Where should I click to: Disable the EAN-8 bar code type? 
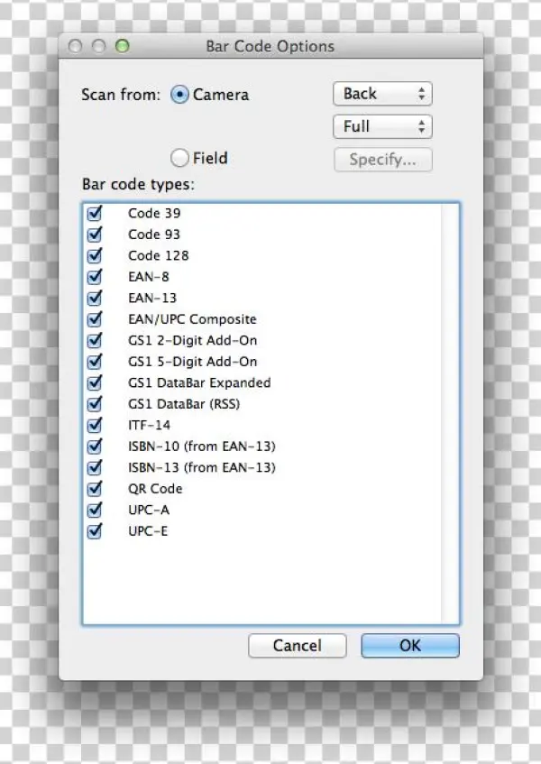(95, 277)
